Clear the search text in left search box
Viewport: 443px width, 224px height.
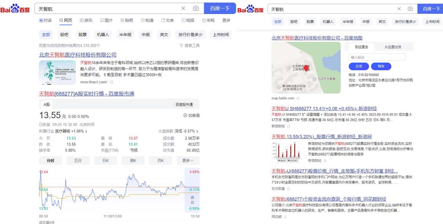(183, 8)
